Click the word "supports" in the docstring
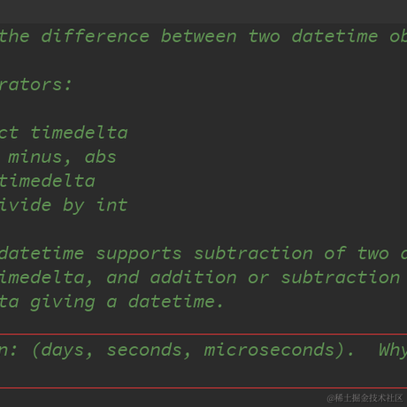 [x=139, y=254]
